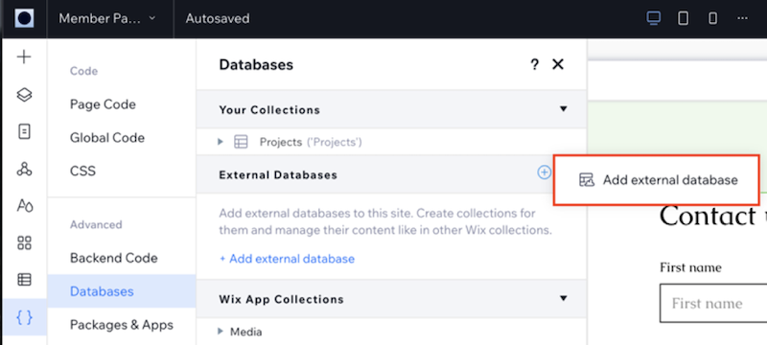767x345 pixels.
Task: Click the Projects collection table icon
Action: pos(241,142)
